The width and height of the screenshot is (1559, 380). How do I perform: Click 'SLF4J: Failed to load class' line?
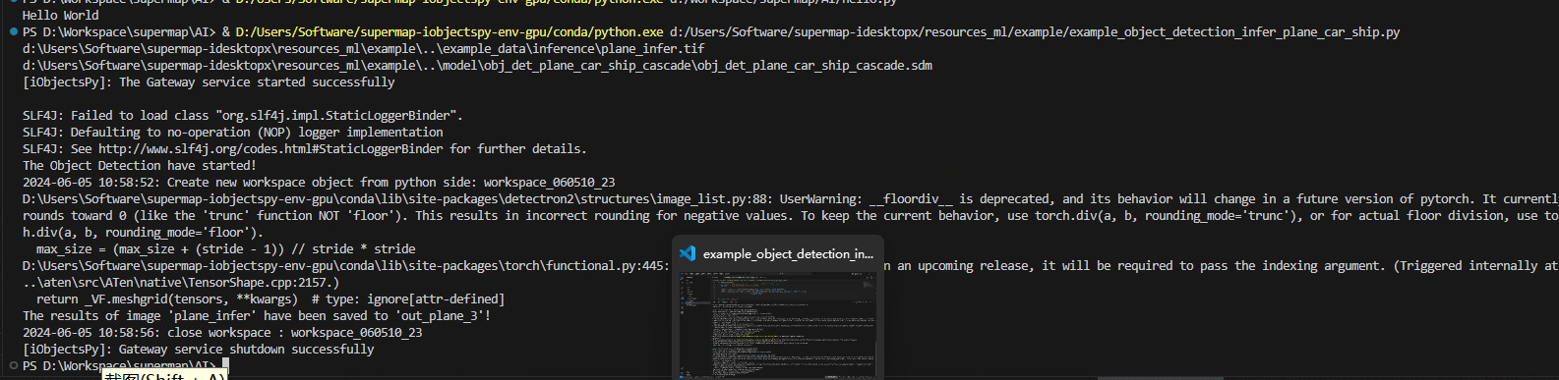point(243,116)
